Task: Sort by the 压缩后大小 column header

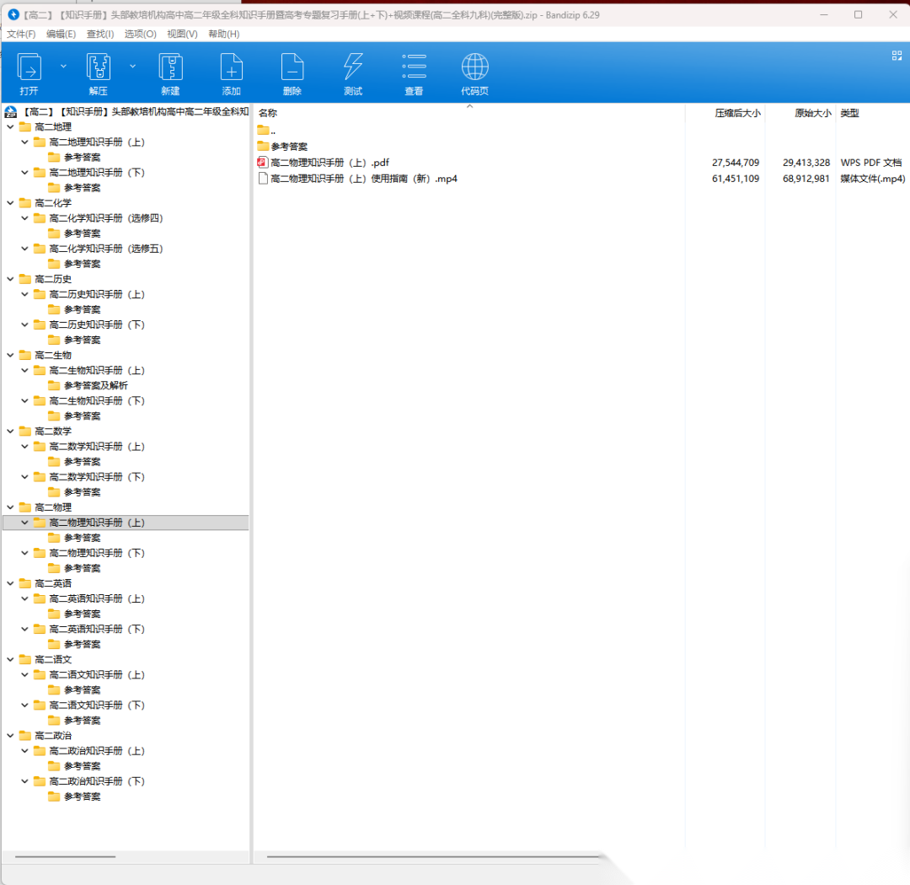Action: (x=737, y=113)
